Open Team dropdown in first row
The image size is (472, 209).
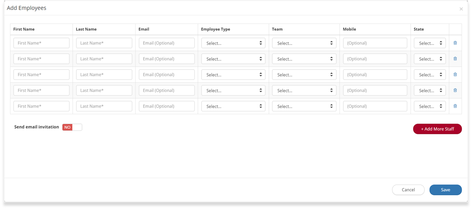[304, 43]
